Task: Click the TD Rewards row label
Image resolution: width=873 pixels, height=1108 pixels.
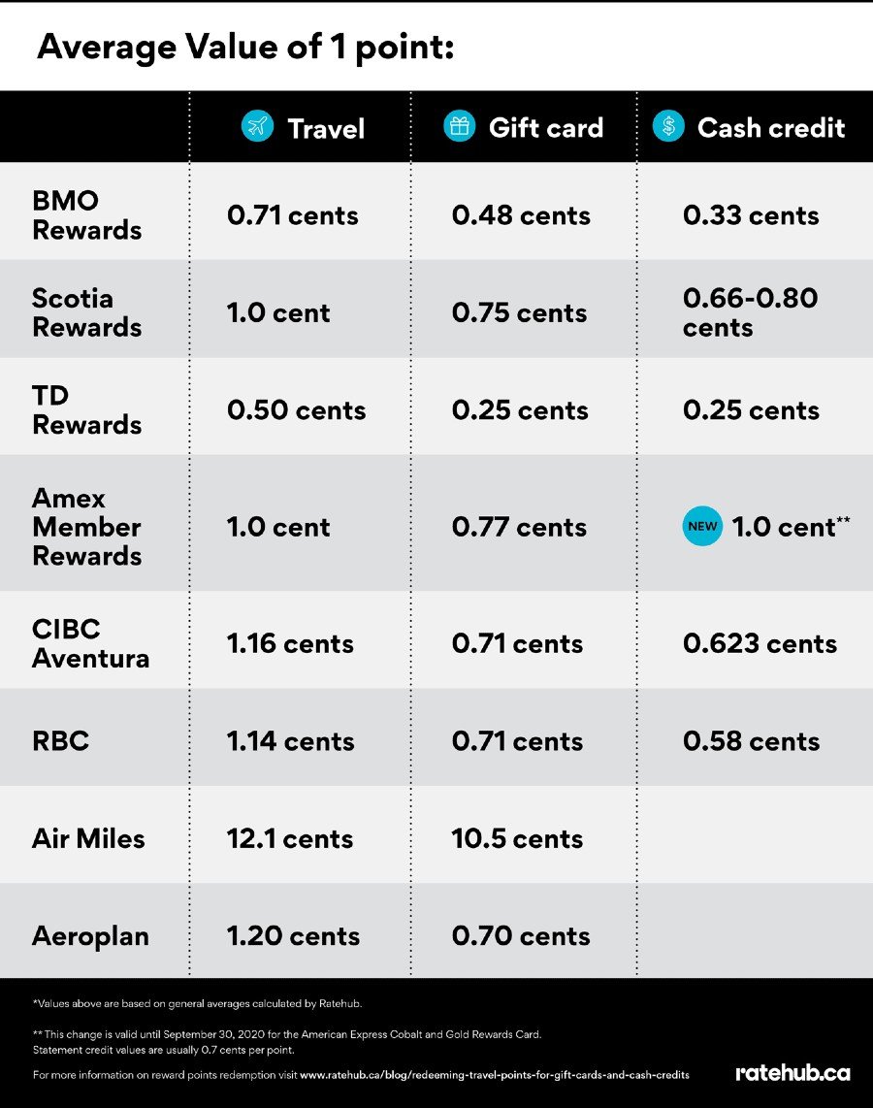Action: tap(87, 409)
